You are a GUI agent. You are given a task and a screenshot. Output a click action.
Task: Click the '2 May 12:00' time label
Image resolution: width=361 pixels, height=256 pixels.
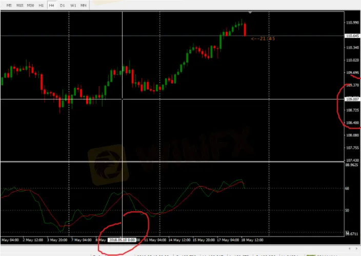point(33,240)
